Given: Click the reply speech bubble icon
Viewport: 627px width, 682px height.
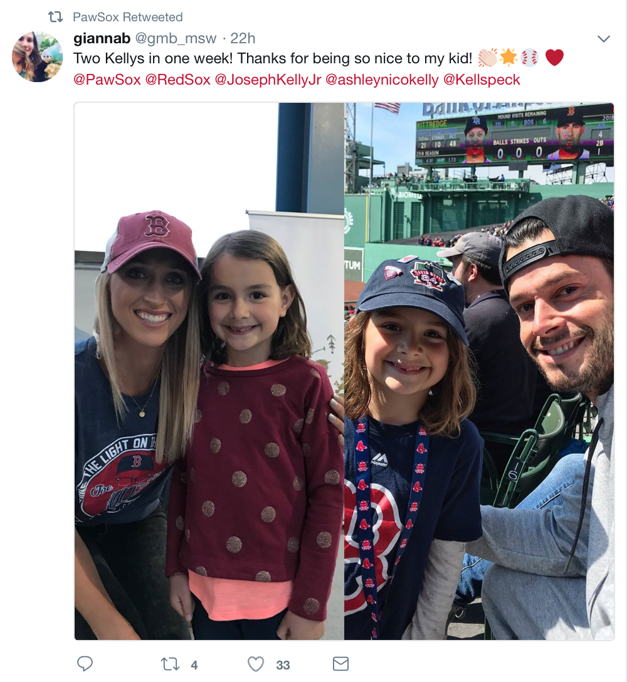Looking at the screenshot, I should pos(85,664).
